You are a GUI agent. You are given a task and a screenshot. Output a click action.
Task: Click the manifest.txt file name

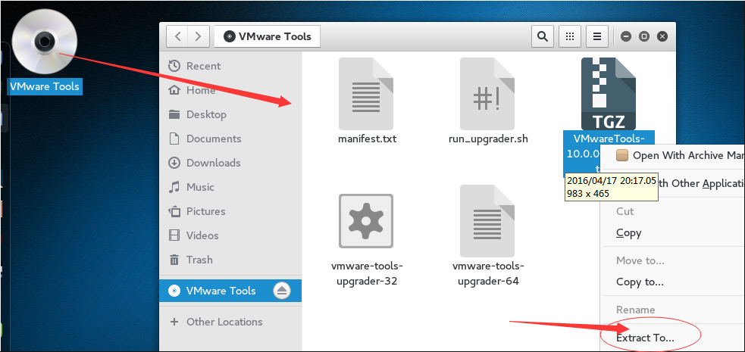(x=368, y=139)
